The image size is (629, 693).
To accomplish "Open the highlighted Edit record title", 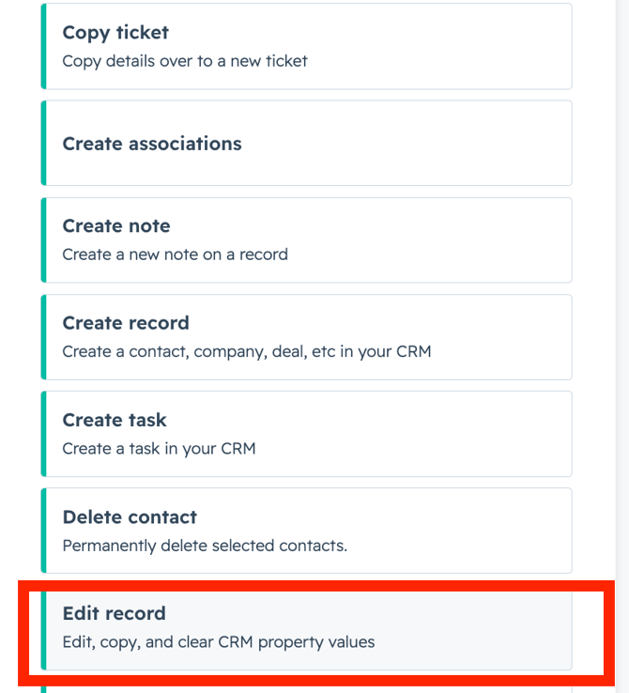I will (114, 613).
